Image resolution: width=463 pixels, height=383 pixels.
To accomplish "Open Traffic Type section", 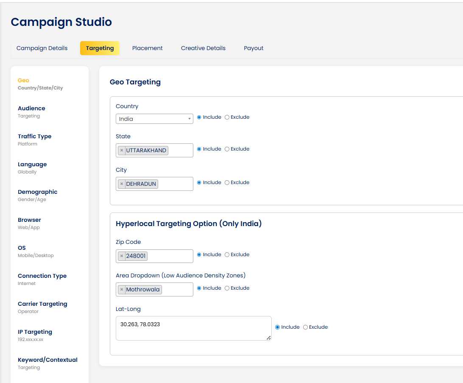I will coord(34,140).
